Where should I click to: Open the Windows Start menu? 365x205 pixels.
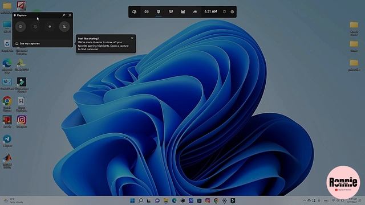(132, 200)
